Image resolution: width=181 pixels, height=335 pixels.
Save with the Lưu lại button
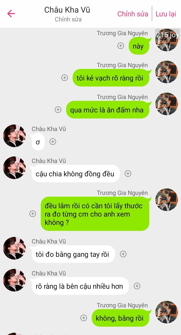click(166, 14)
